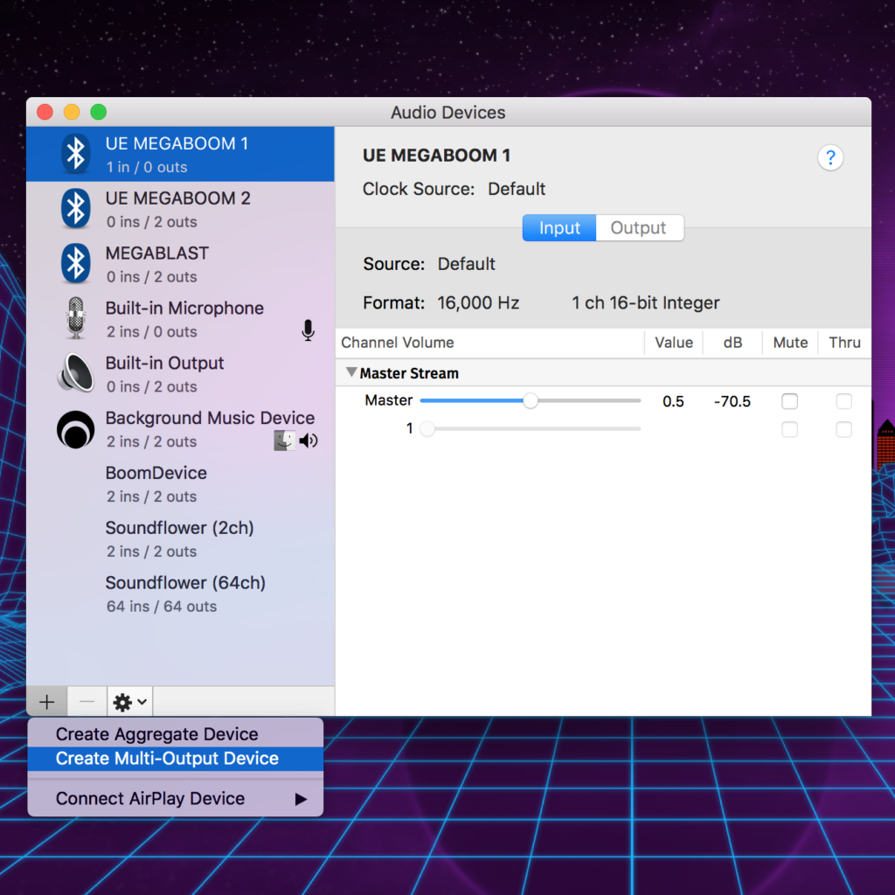Close the Audio Devices window
895x895 pixels.
(45, 112)
